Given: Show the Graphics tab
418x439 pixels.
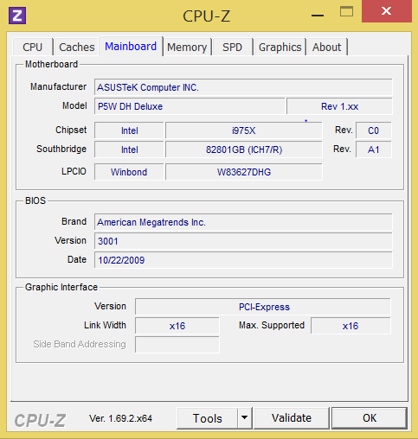Looking at the screenshot, I should 280,47.
